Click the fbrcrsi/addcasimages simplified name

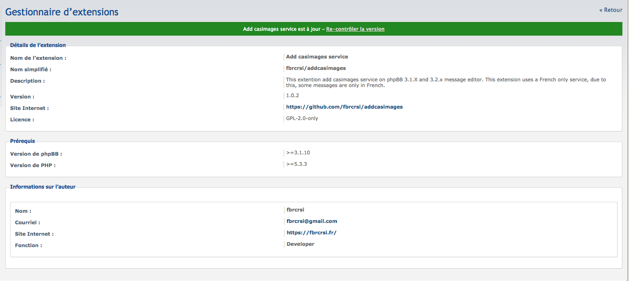(x=316, y=68)
